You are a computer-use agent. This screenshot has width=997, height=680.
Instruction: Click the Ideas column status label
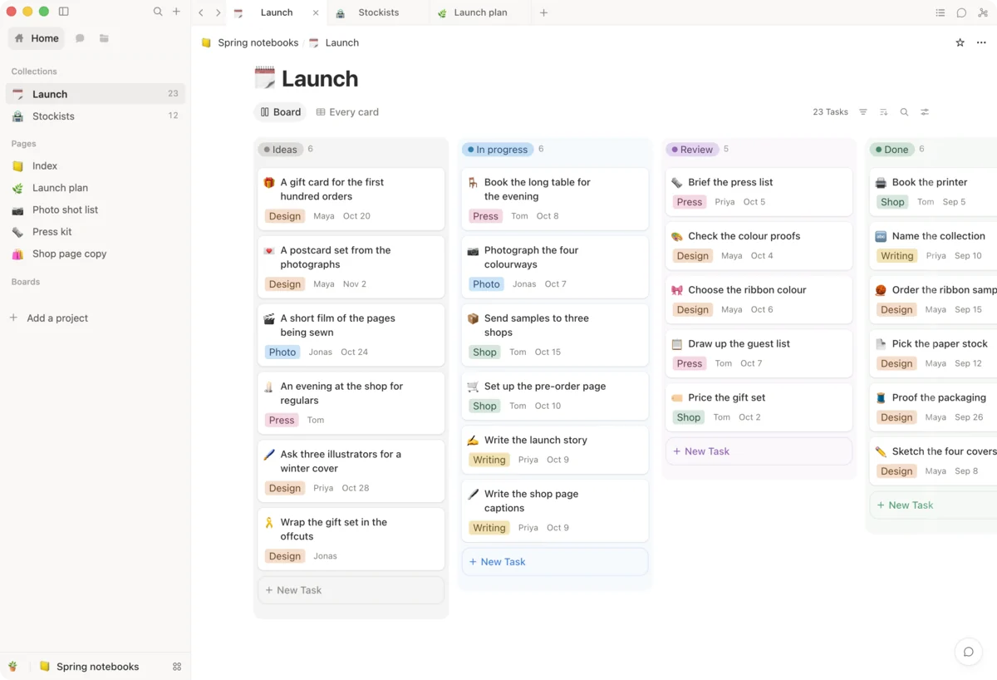coord(281,150)
